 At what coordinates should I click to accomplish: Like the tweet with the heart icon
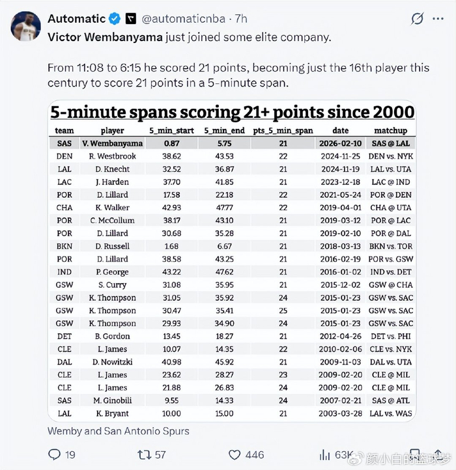point(235,454)
